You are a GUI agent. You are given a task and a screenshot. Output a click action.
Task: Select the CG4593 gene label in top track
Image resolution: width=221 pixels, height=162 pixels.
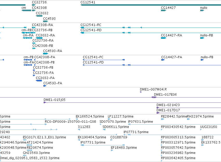point(49,19)
